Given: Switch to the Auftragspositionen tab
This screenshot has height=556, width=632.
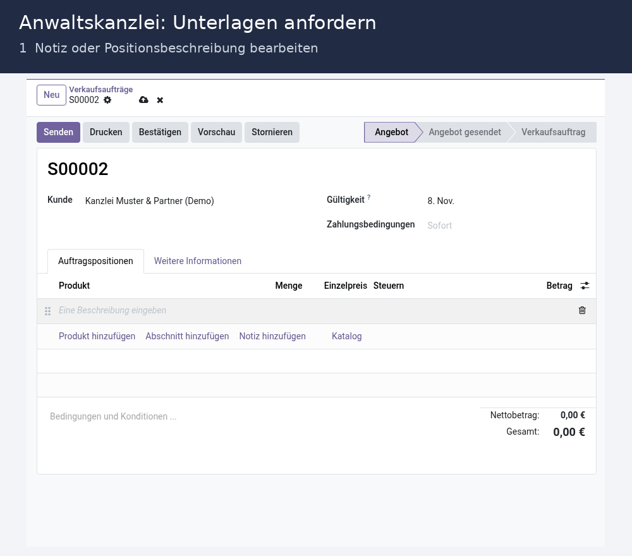Looking at the screenshot, I should [x=95, y=261].
